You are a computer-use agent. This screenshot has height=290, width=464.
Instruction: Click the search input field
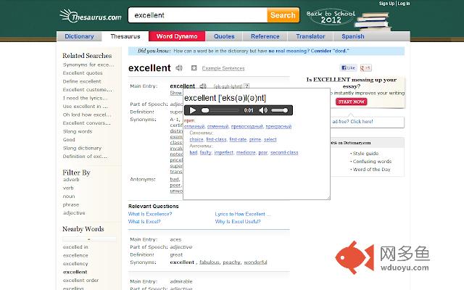tap(197, 14)
